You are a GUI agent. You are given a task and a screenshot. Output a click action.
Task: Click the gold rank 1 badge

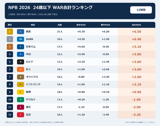(10, 31)
